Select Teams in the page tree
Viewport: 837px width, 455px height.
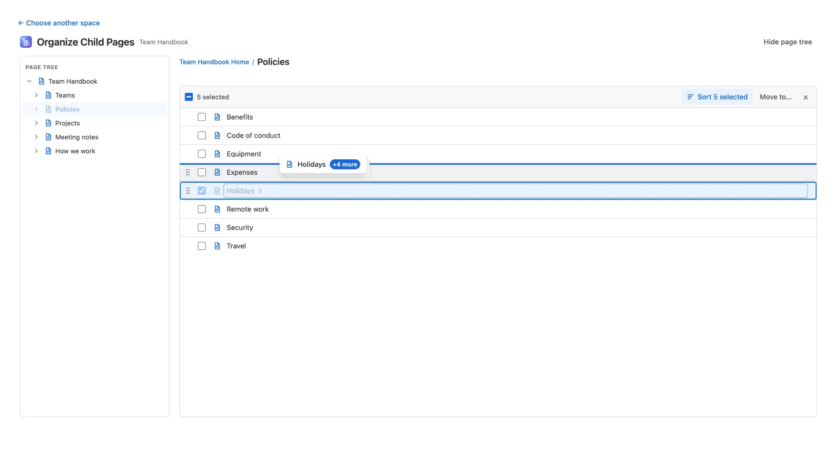[65, 95]
